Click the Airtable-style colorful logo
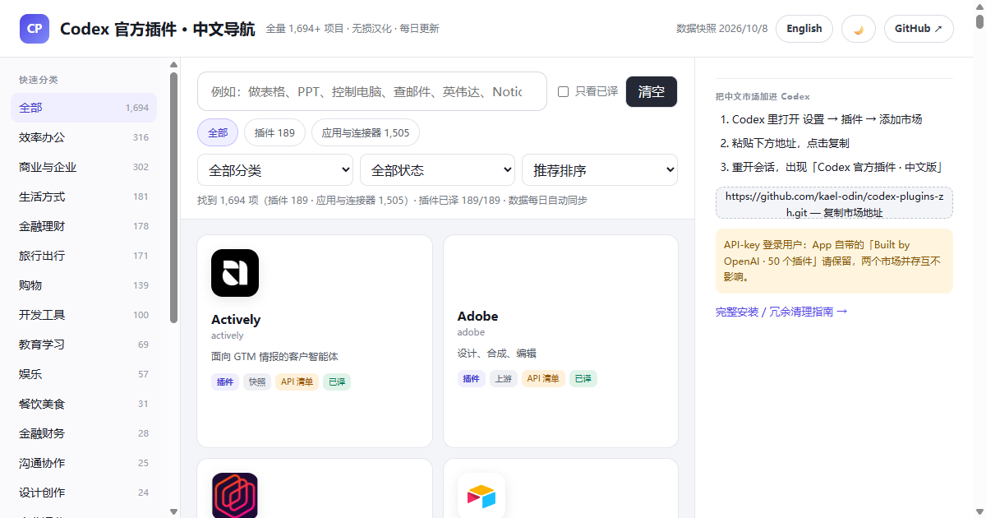Screen dimensions: 986x518 click(481, 496)
